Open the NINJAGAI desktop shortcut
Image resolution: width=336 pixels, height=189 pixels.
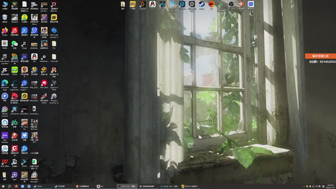(x=24, y=110)
